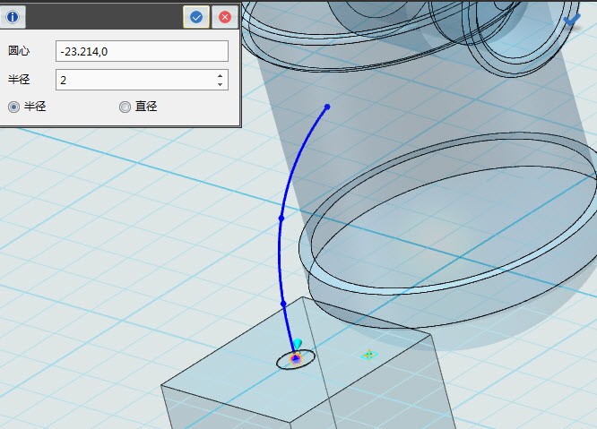Viewport: 597px width, 429px height.
Task: Decrease the 半径 value with the down arrow
Action: 221,84
